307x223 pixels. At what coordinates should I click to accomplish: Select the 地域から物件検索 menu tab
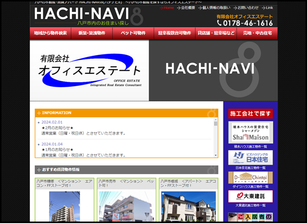point(50,33)
